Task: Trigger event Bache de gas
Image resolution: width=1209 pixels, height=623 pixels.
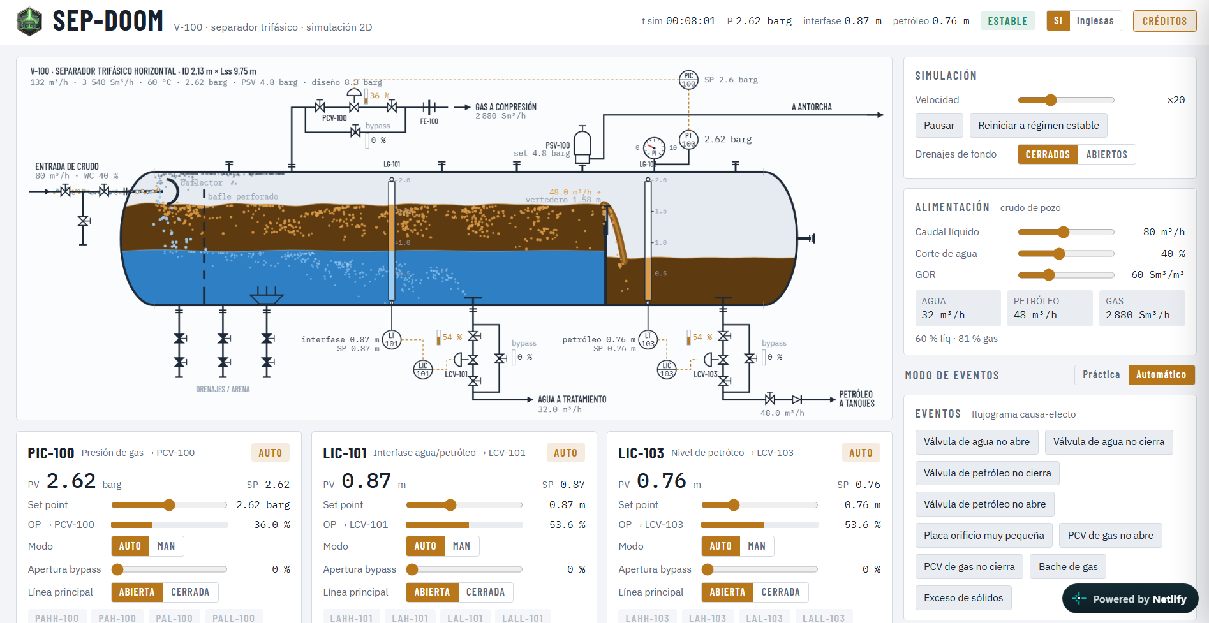Action: coord(1068,567)
